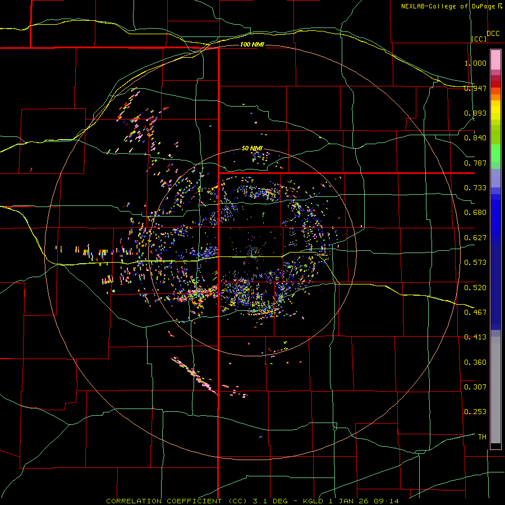Click the 0.947 color scale value
This screenshot has height=505, width=505.
(x=475, y=88)
